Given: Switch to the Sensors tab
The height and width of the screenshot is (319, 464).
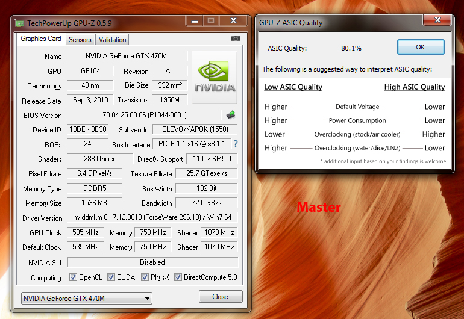Looking at the screenshot, I should click(x=80, y=40).
